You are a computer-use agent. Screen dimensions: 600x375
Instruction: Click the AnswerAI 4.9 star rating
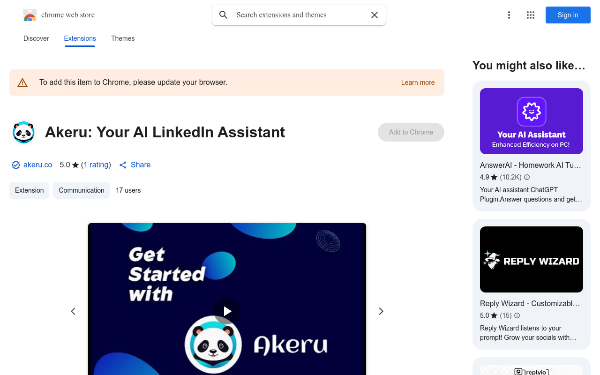488,177
